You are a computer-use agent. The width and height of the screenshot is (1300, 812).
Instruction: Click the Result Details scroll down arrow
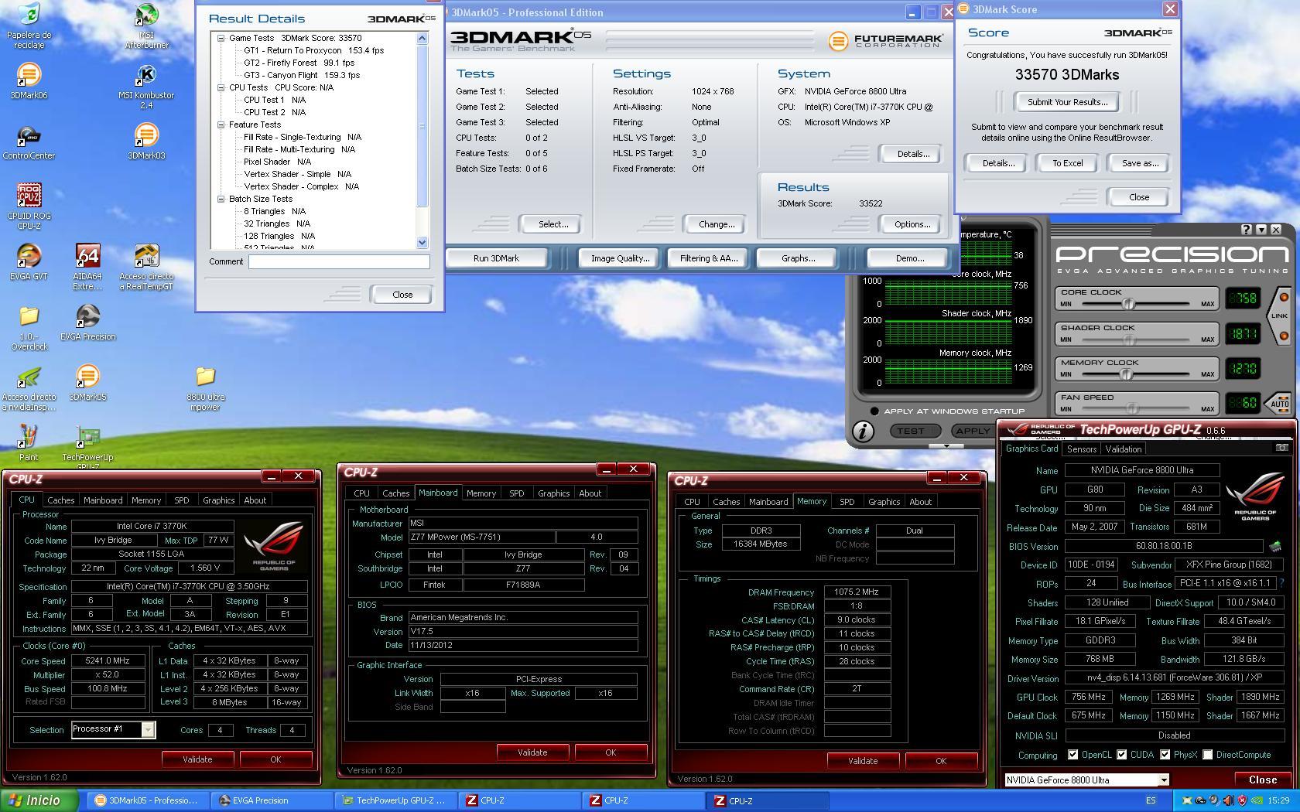422,242
